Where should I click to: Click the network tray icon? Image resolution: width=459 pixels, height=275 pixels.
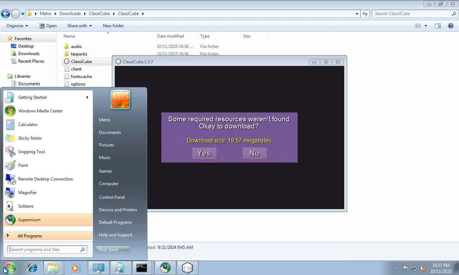tap(414, 268)
